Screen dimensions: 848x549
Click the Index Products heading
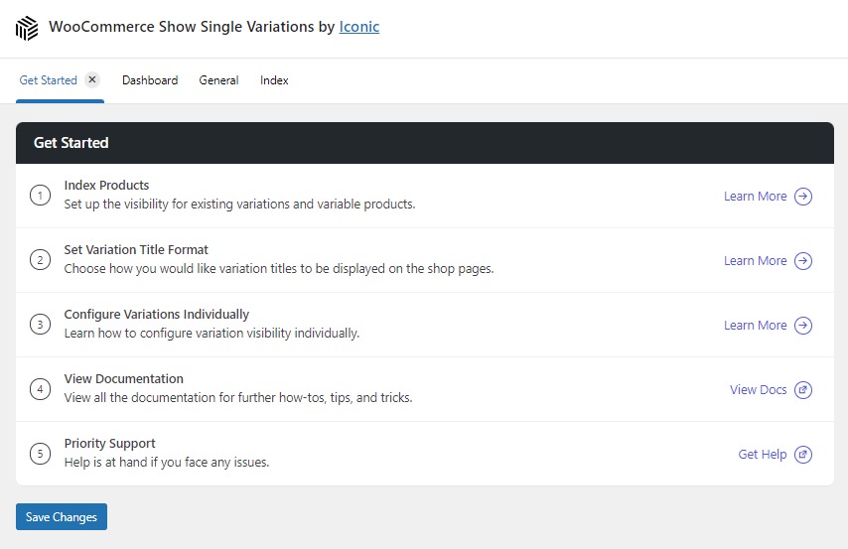click(106, 185)
